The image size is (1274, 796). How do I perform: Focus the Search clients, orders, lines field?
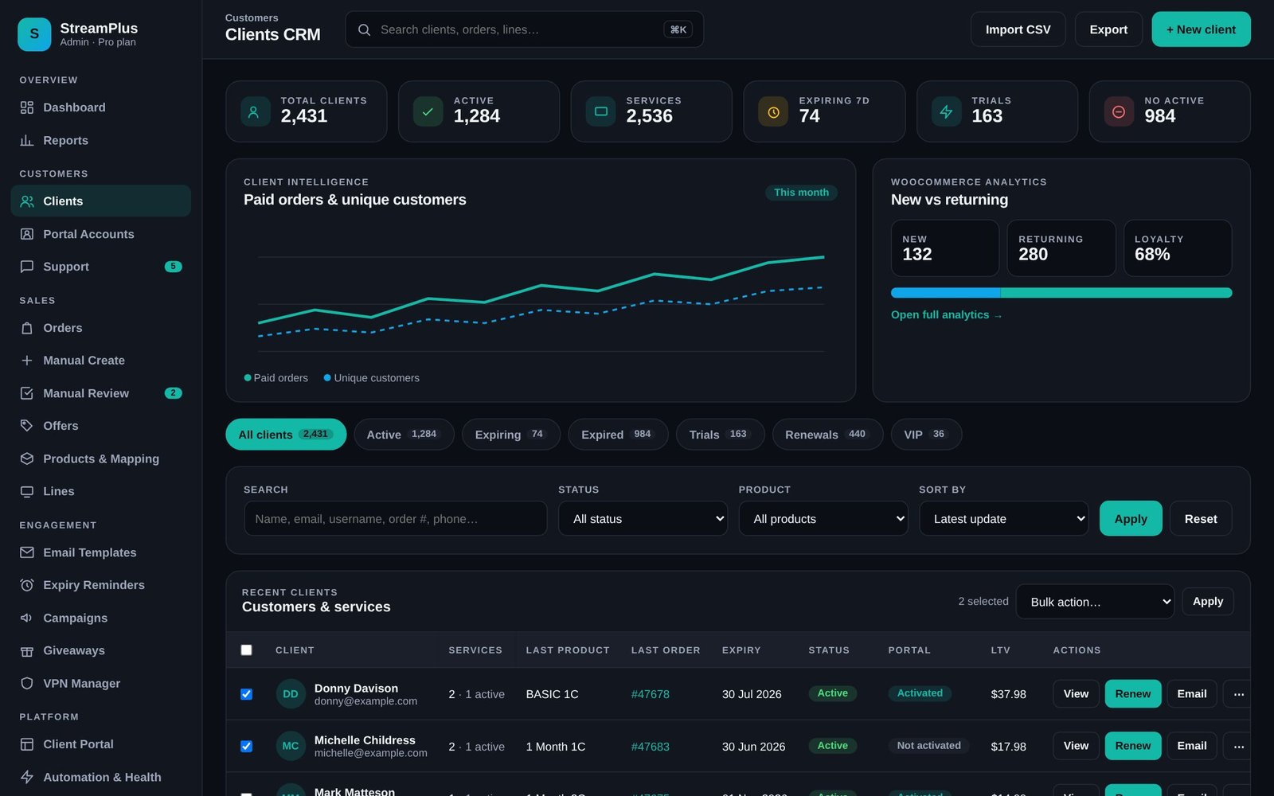(524, 29)
